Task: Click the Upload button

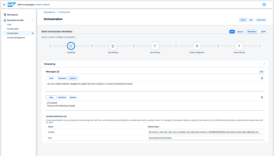Action: [240, 32]
